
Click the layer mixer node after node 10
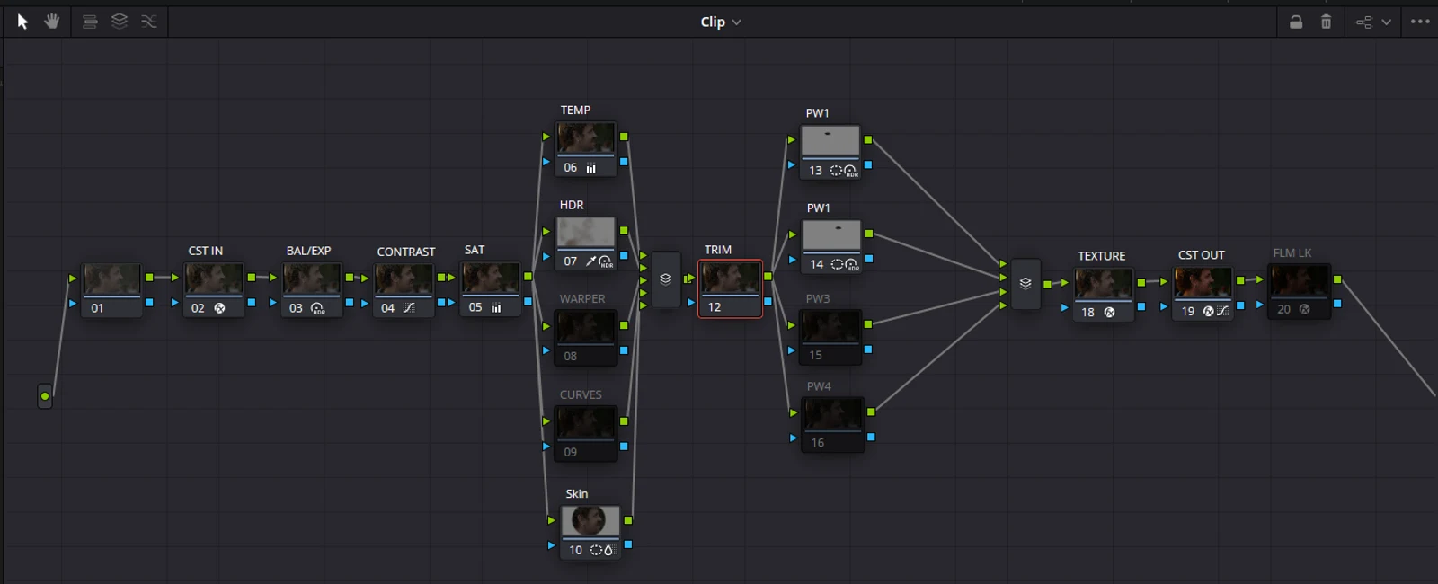tap(666, 279)
